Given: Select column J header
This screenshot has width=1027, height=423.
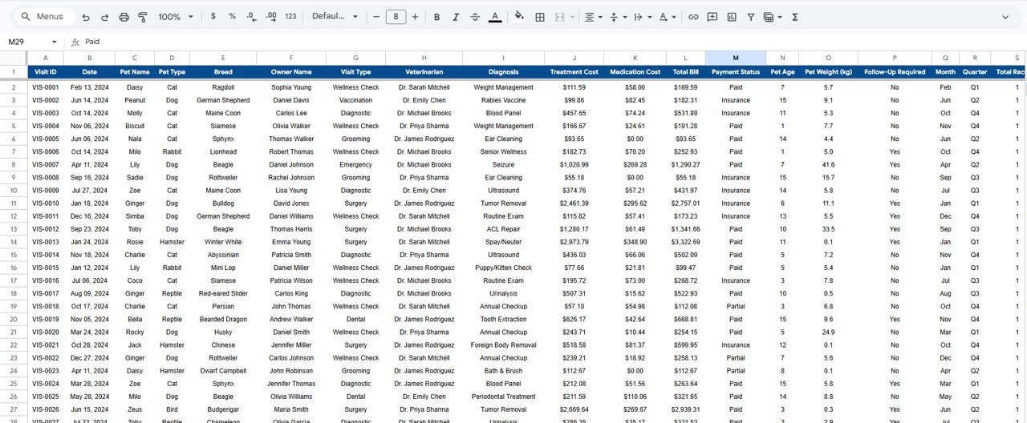Looking at the screenshot, I should pos(574,58).
